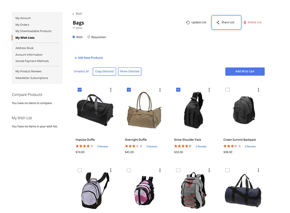
Task: Click the Update List refresh icon
Action: pyautogui.click(x=188, y=23)
